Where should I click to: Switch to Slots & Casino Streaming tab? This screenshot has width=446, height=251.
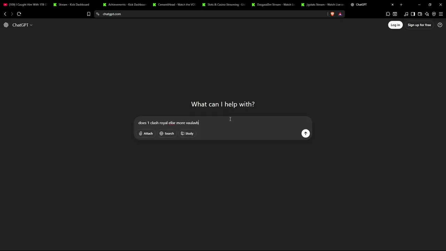pyautogui.click(x=224, y=5)
